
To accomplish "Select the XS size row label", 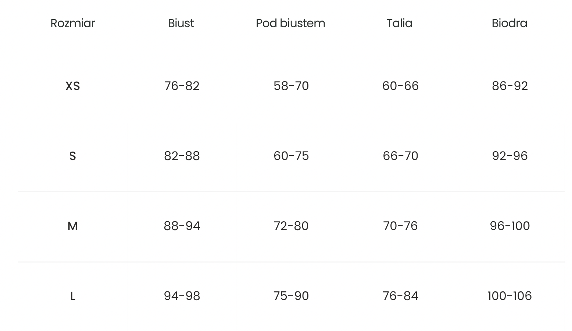I will click(72, 86).
